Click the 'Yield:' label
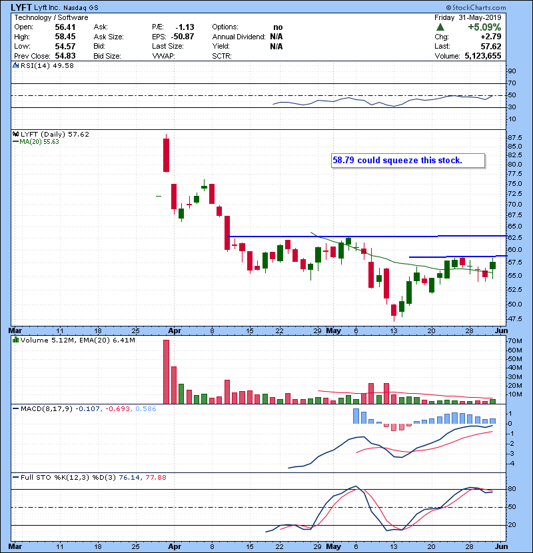The width and height of the screenshot is (533, 553). (x=221, y=46)
